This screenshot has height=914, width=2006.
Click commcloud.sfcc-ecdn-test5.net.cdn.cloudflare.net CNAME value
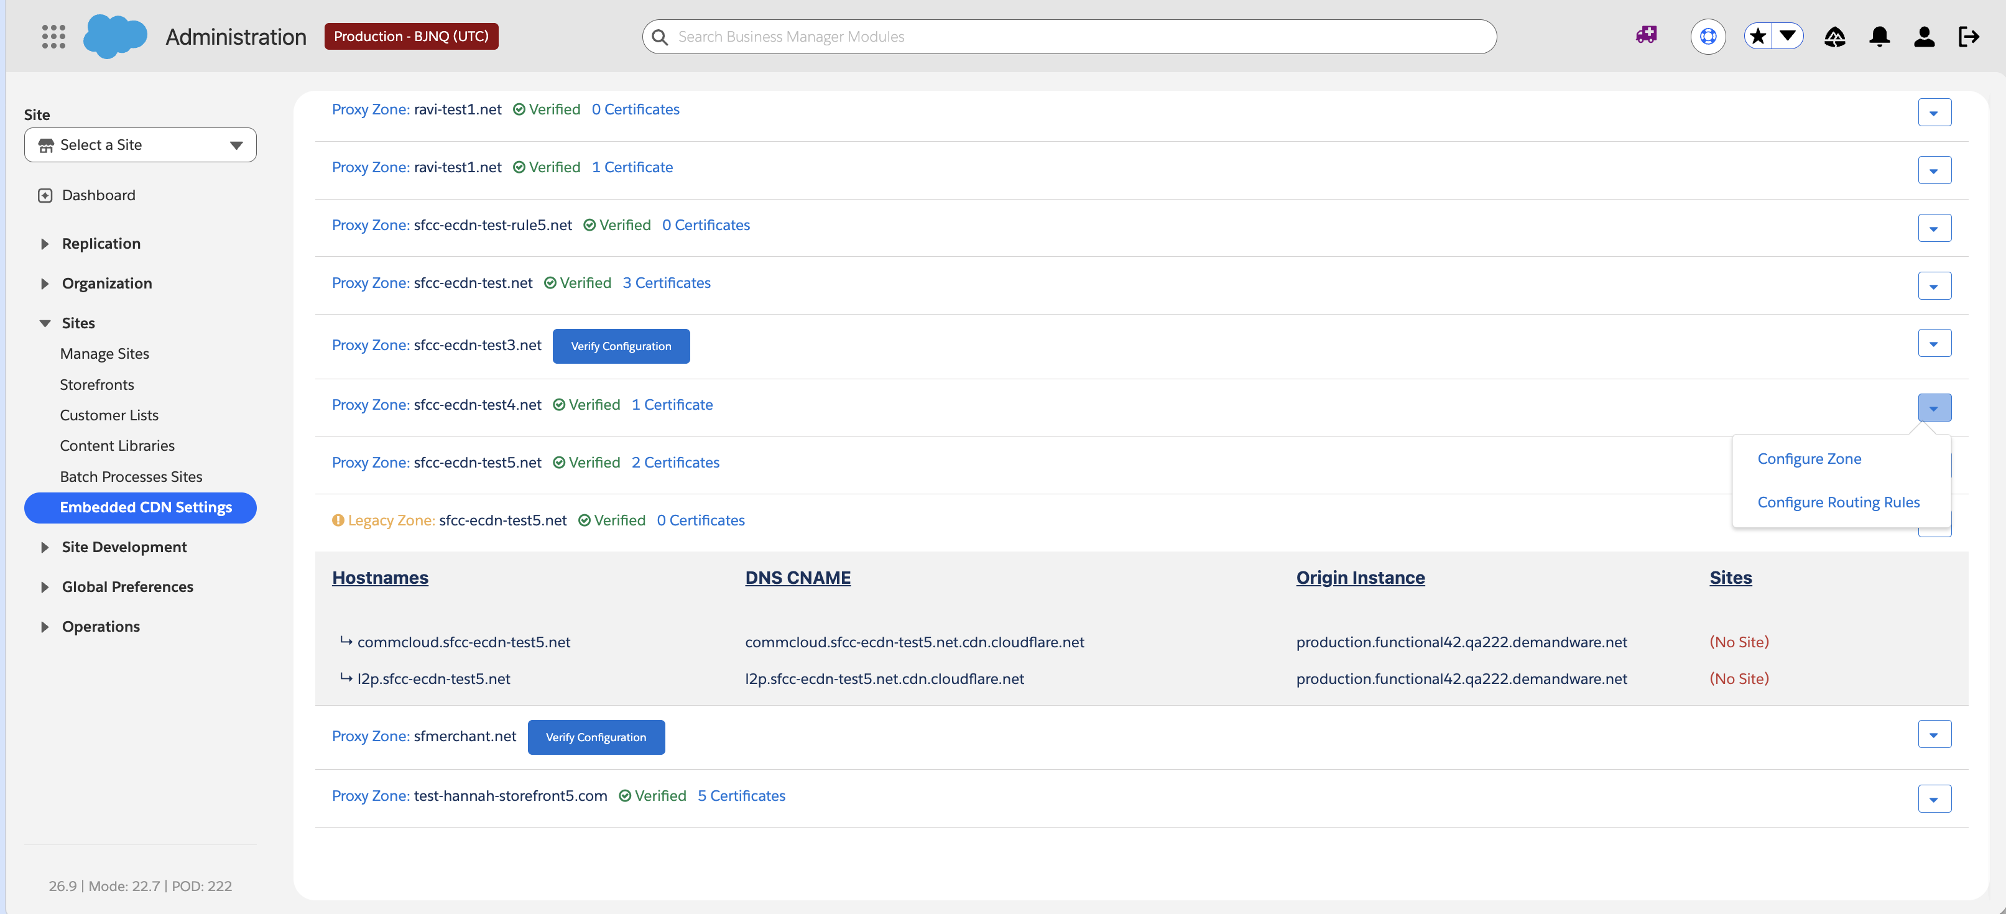[x=914, y=642]
